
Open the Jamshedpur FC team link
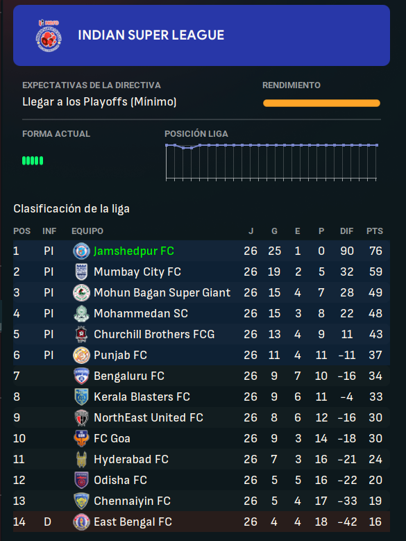click(x=134, y=251)
